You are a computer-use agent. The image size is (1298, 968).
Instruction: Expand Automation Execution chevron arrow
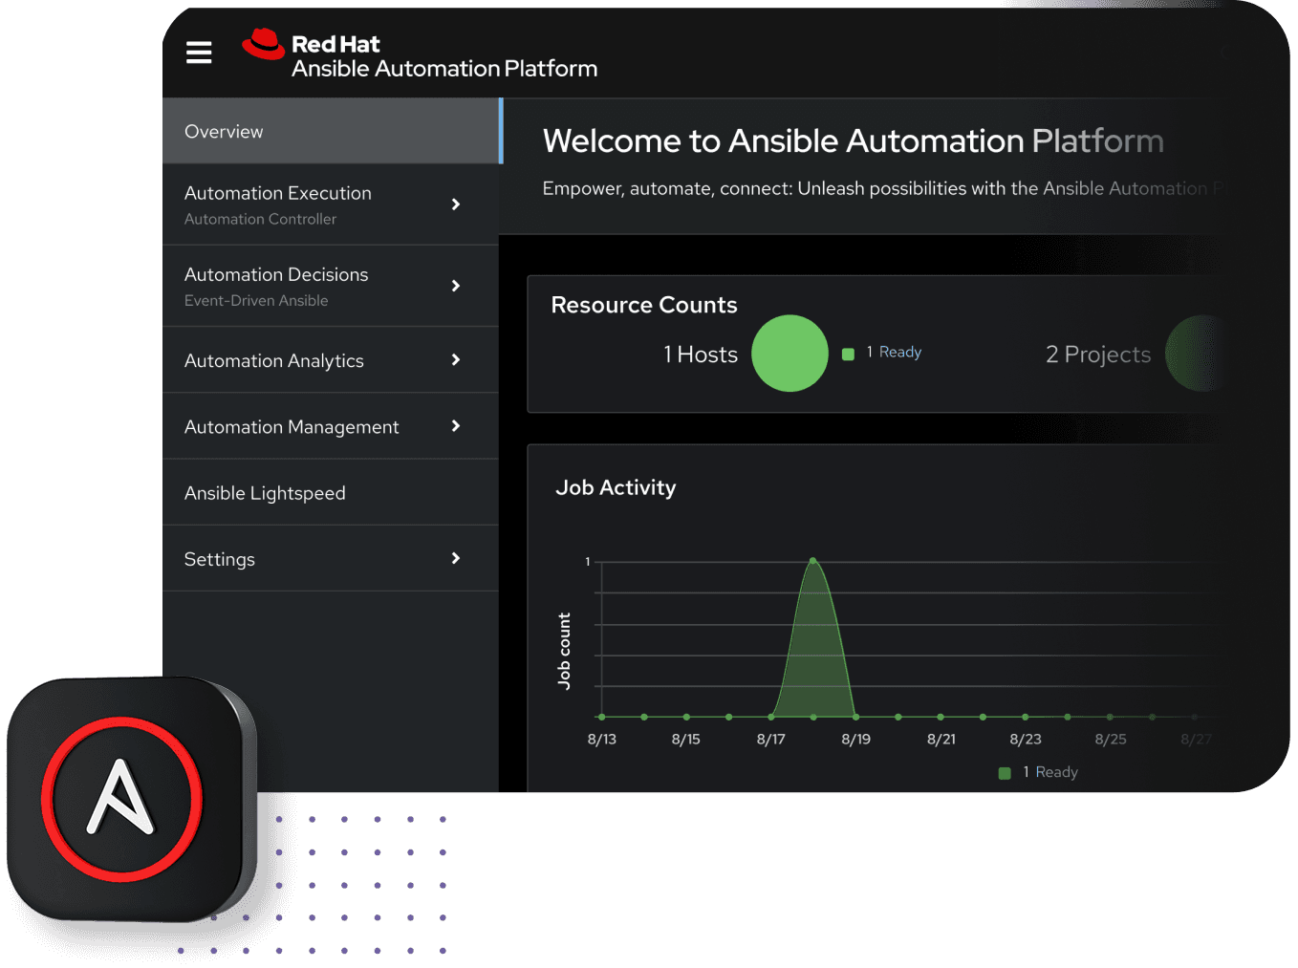click(456, 204)
